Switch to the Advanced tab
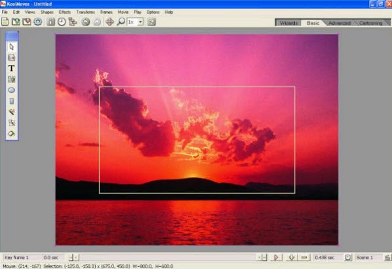Screen dimensions: 392x269 (x=340, y=23)
